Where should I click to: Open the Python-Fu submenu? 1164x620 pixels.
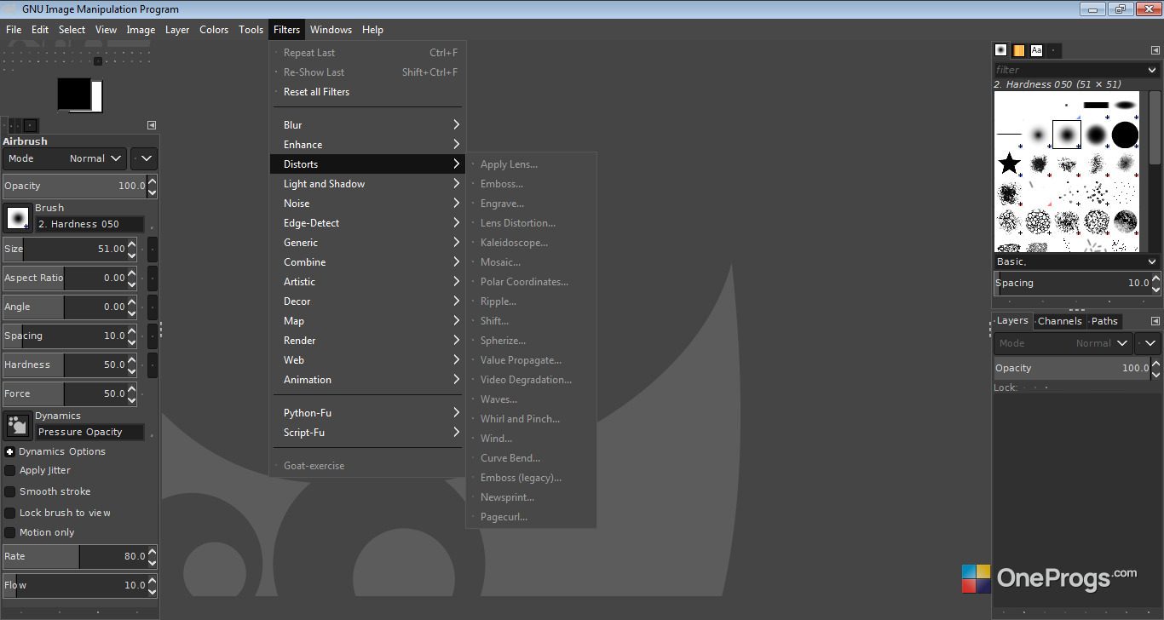[x=368, y=412]
